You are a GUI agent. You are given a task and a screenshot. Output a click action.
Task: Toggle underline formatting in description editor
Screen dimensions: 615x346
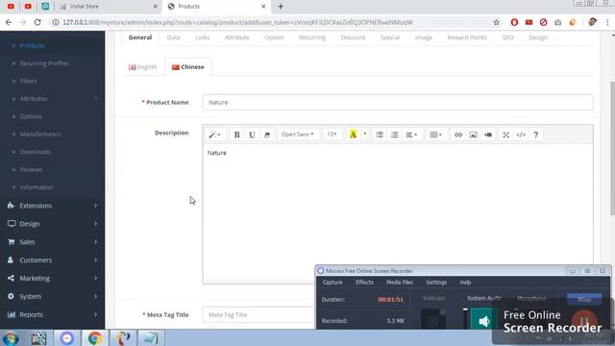coord(252,135)
